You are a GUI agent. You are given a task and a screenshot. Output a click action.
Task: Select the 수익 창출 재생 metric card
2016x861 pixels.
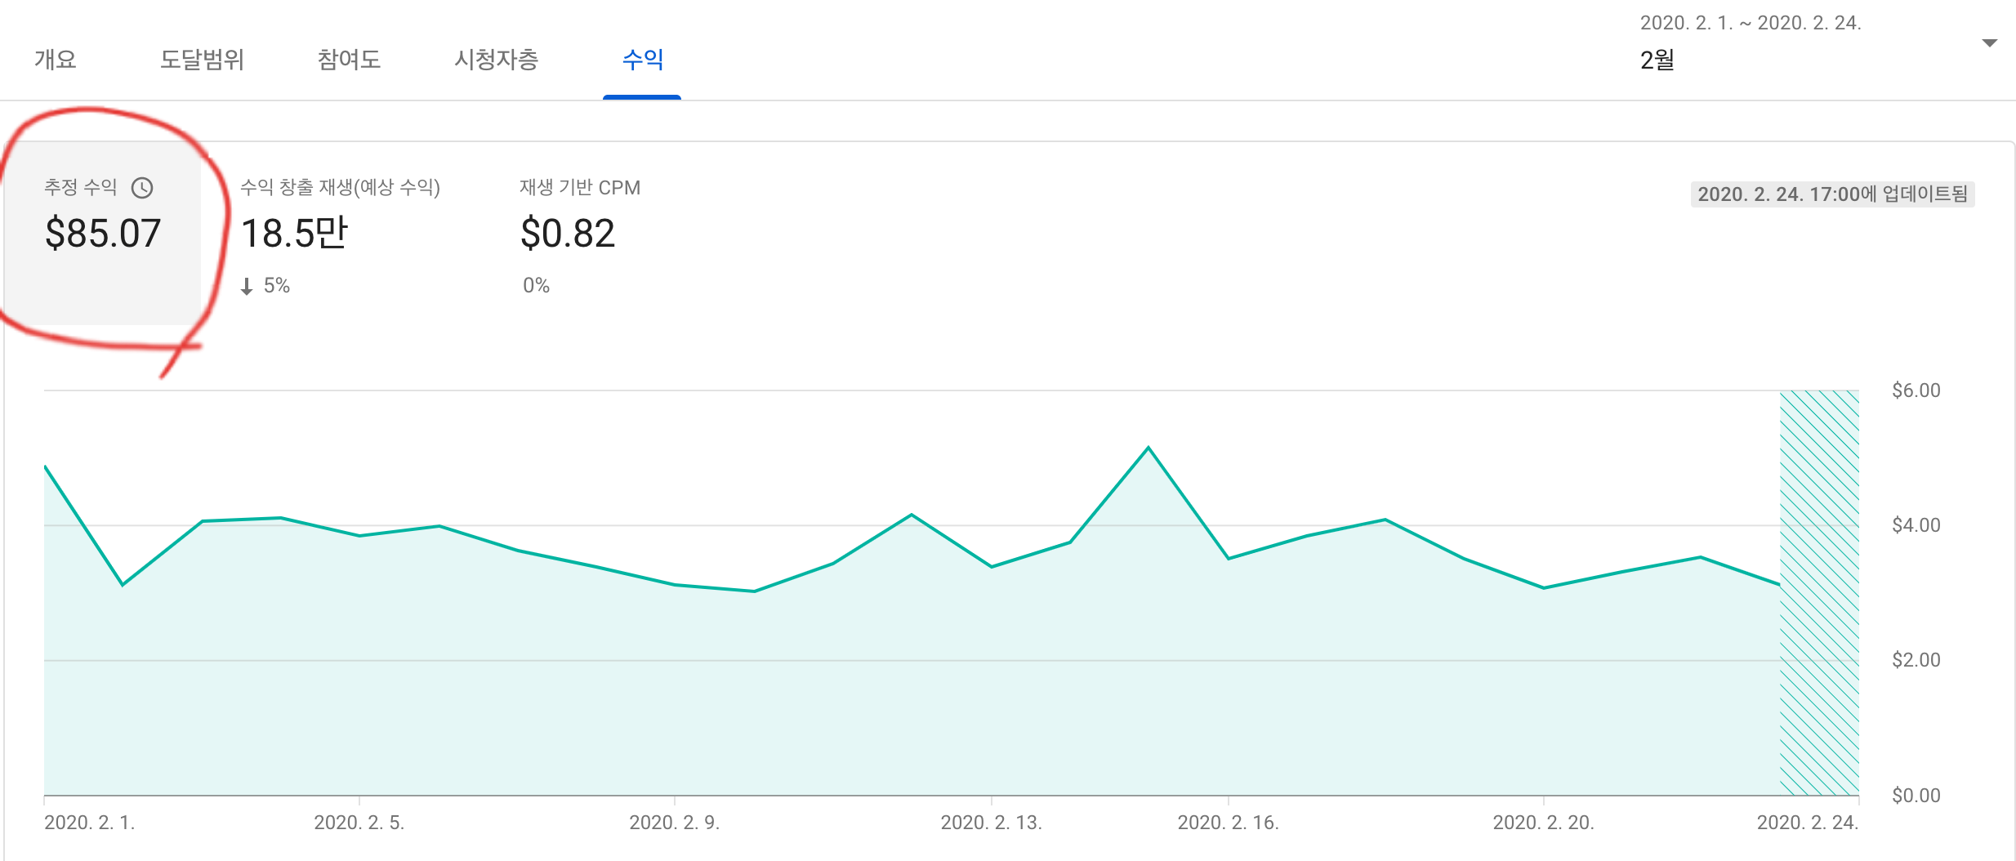[x=340, y=233]
